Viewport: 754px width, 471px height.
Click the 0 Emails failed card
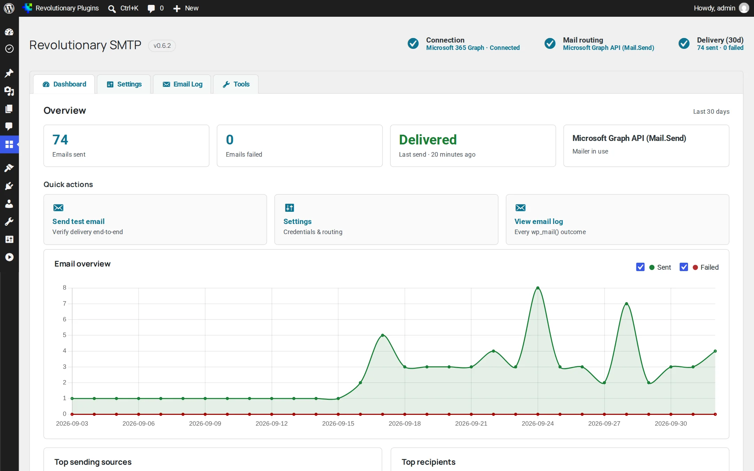[x=300, y=146]
